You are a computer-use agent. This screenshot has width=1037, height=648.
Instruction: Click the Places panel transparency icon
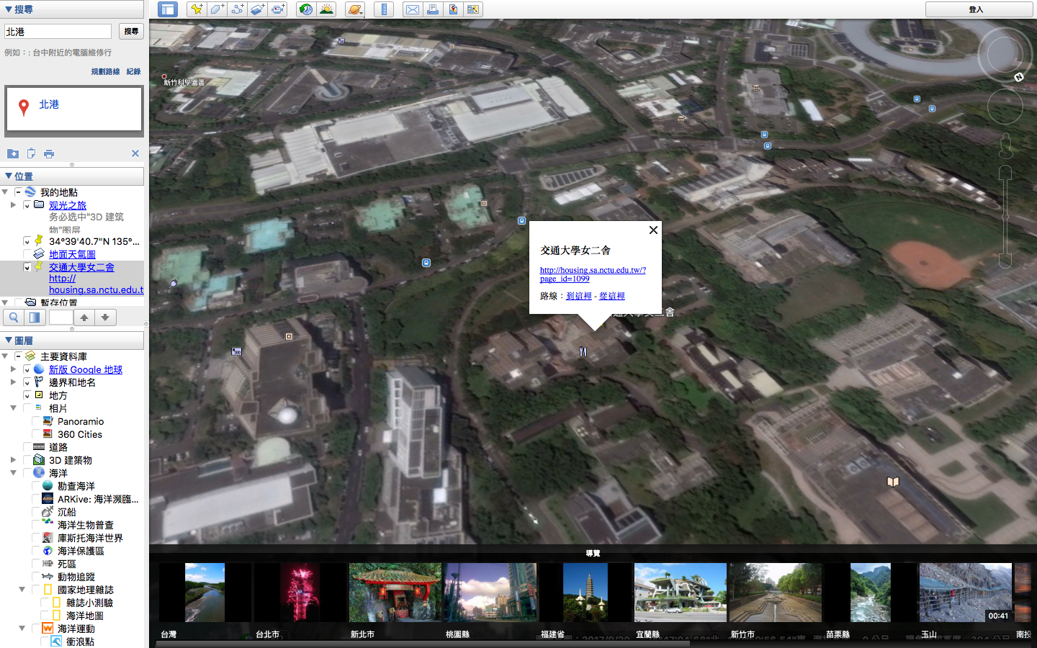(34, 318)
